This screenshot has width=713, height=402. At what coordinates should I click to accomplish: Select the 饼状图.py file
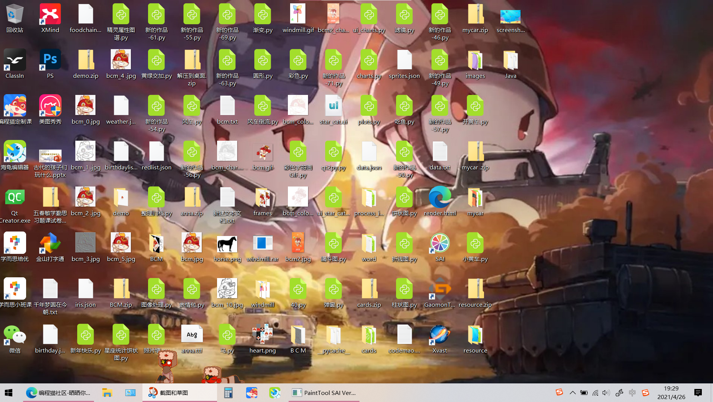click(405, 201)
